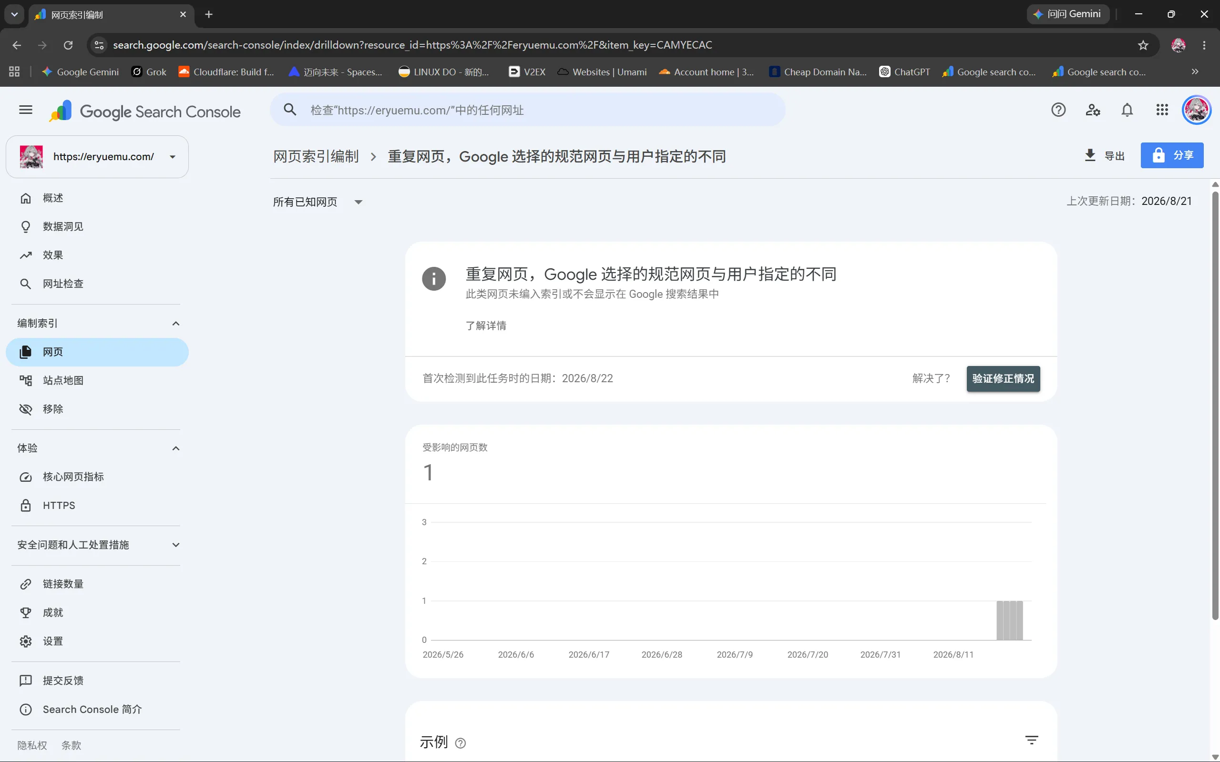The image size is (1220, 762).
Task: Select 网页 in the sidebar
Action: [x=97, y=352]
